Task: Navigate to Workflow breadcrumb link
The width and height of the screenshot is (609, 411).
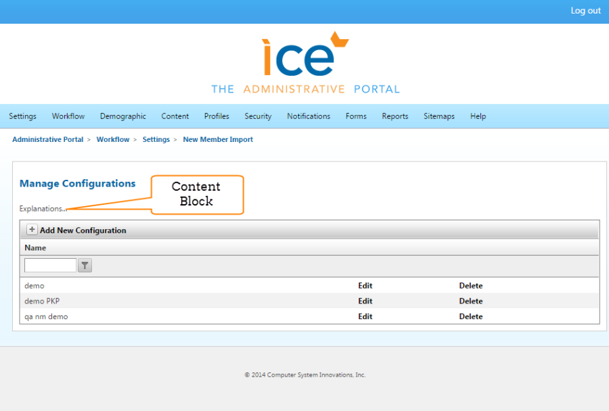Action: click(x=112, y=139)
